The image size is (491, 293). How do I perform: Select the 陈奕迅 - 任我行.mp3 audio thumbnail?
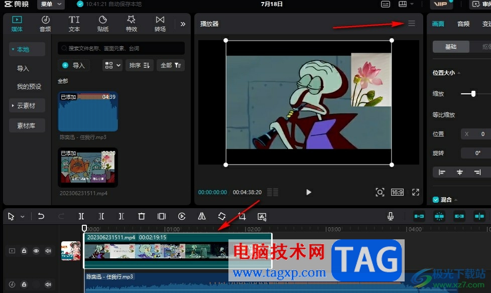tap(88, 112)
